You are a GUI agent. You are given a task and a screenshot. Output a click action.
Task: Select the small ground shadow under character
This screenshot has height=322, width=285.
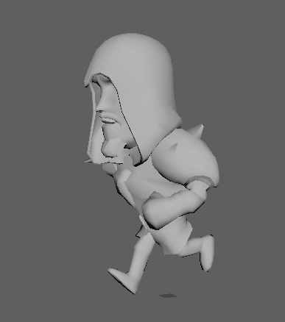tap(168, 296)
